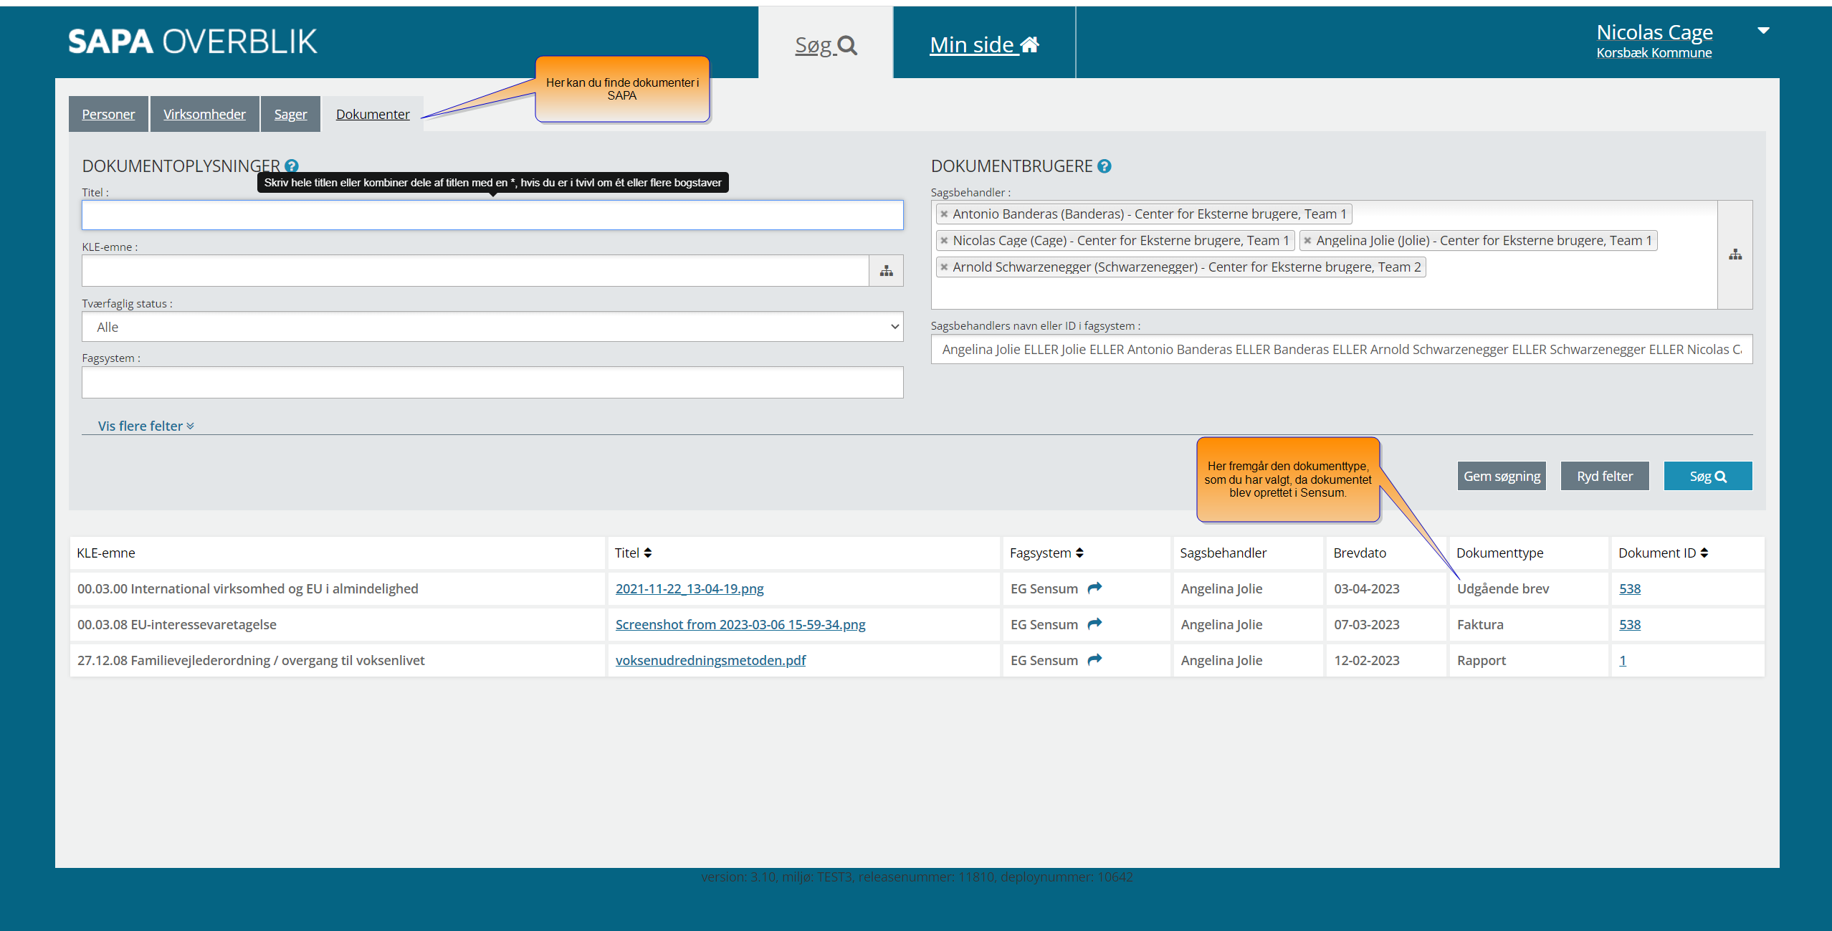The height and width of the screenshot is (931, 1832).
Task: Click the help icon beside DOKUMENTBRUGERE
Action: (1105, 166)
